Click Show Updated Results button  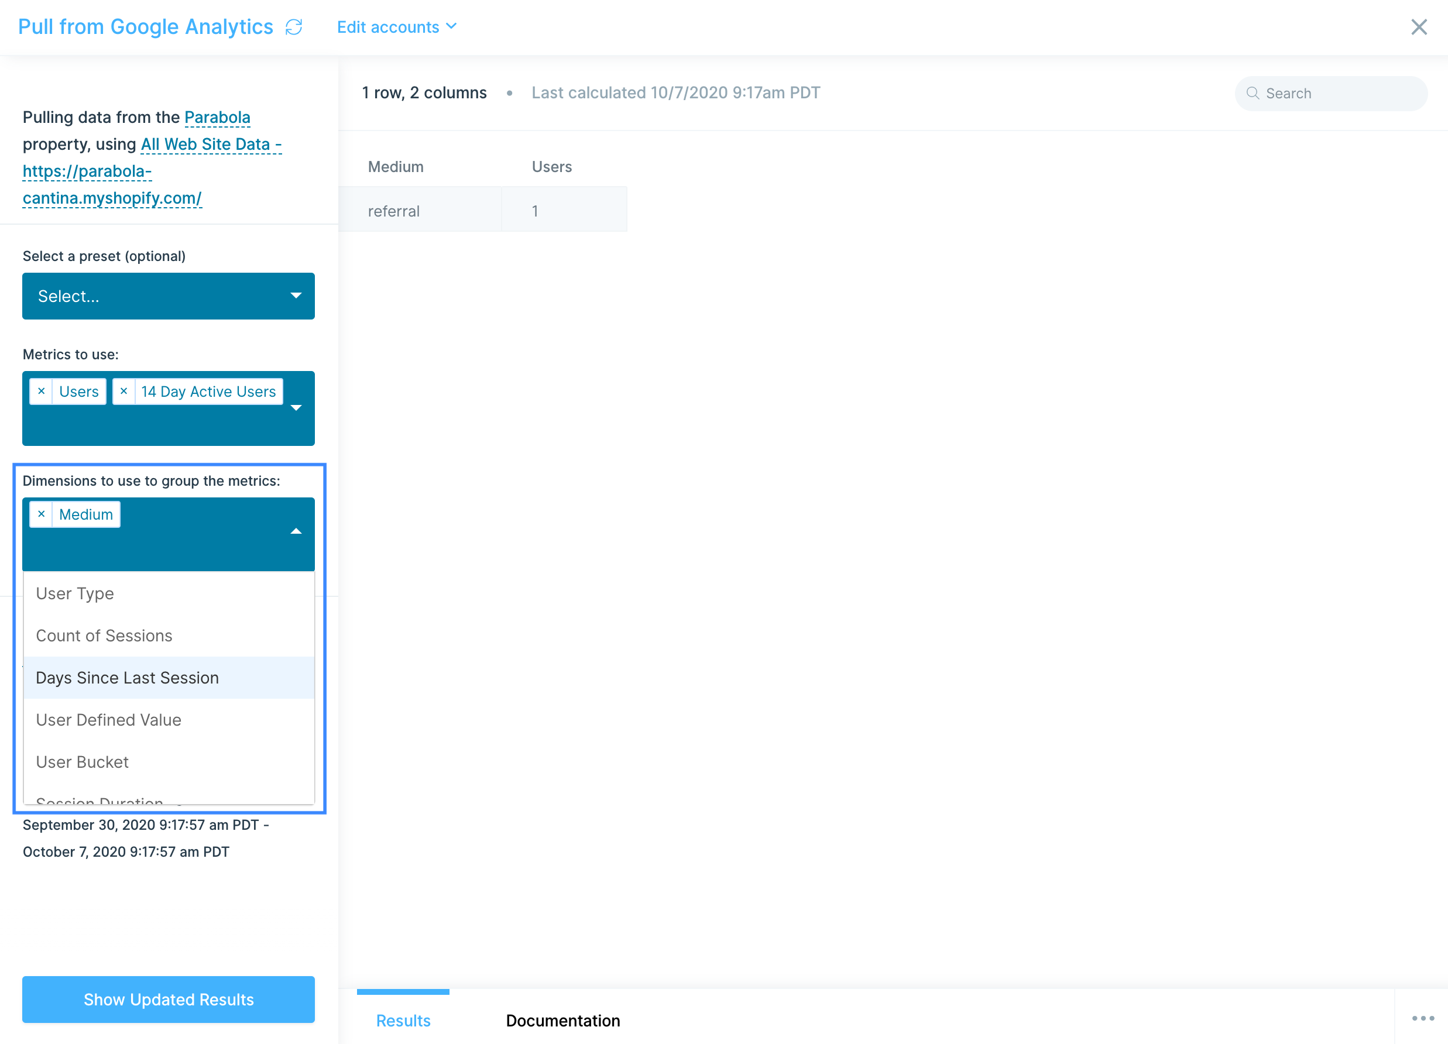click(x=169, y=999)
